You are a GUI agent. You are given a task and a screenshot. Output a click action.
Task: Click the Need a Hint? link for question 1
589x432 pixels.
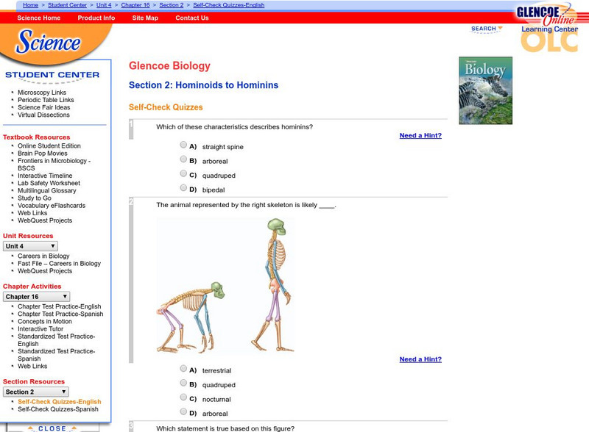[x=420, y=135]
